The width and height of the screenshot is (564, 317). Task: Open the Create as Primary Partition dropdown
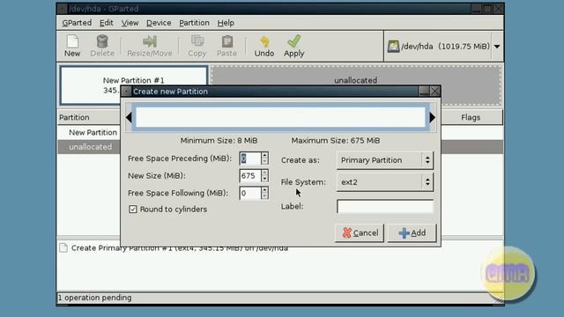(385, 160)
